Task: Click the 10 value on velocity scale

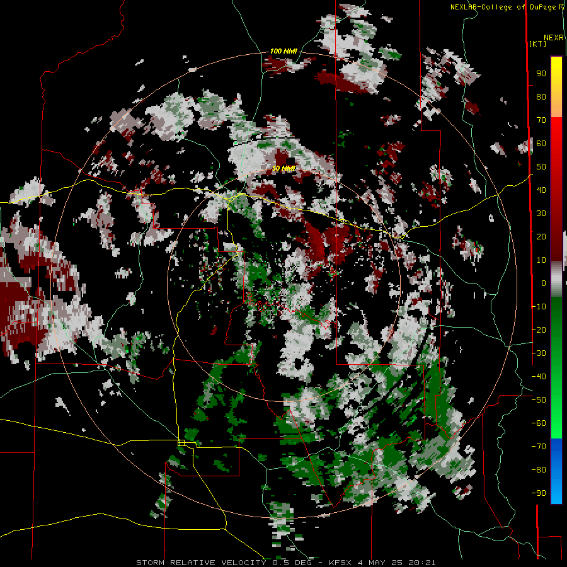Action: [541, 260]
